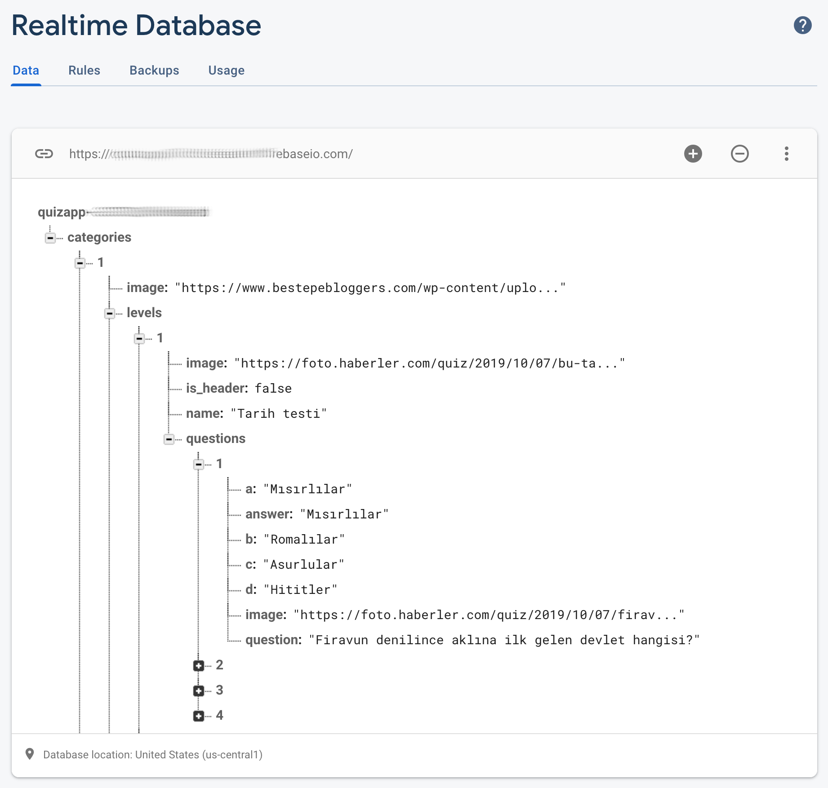Switch to the Backups tab
The image size is (828, 788).
[154, 71]
